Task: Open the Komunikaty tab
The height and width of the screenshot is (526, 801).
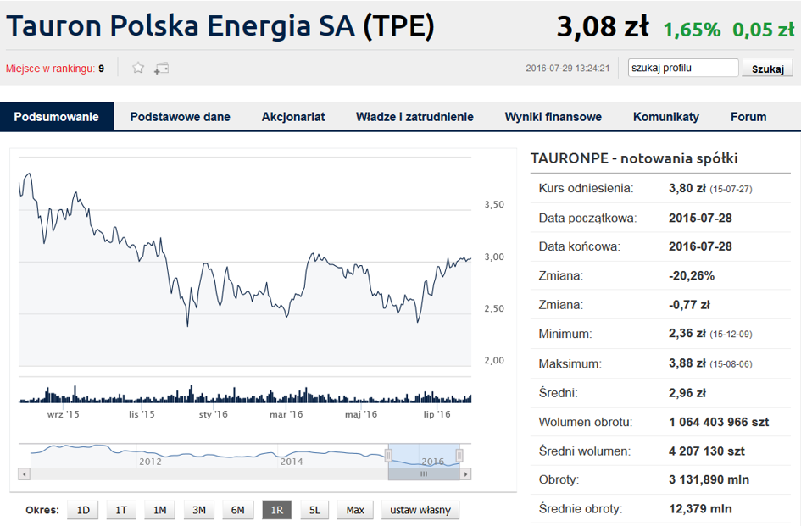Action: [666, 117]
